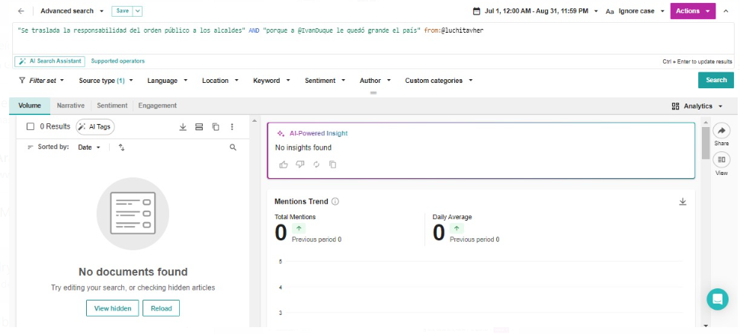
Task: Expand the Sentiment filter dropdown
Action: pyautogui.click(x=325, y=81)
